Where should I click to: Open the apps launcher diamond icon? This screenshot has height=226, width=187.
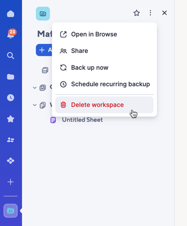pyautogui.click(x=11, y=161)
